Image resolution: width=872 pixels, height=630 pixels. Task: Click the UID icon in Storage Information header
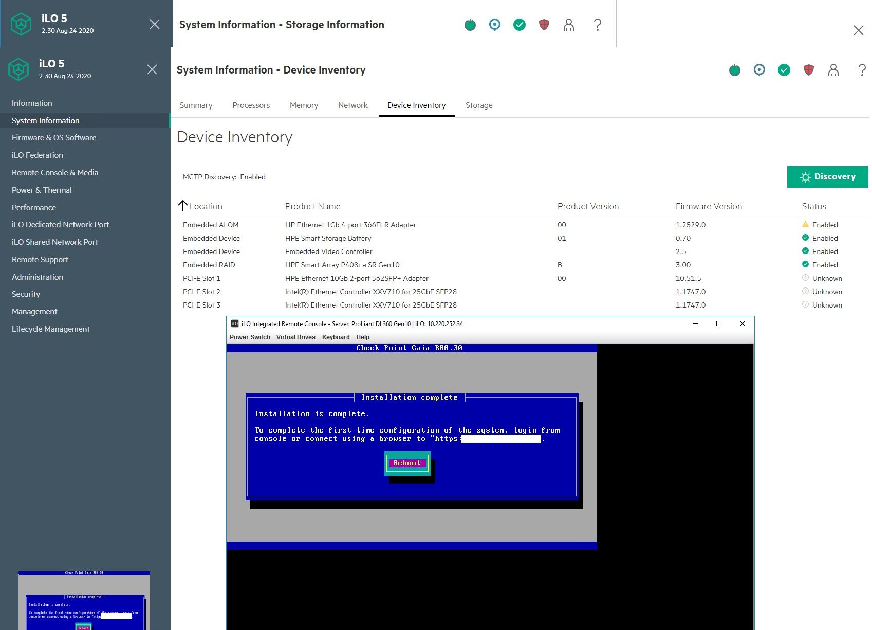coord(495,25)
